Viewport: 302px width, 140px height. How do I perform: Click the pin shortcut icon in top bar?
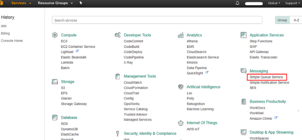pos(81,3)
